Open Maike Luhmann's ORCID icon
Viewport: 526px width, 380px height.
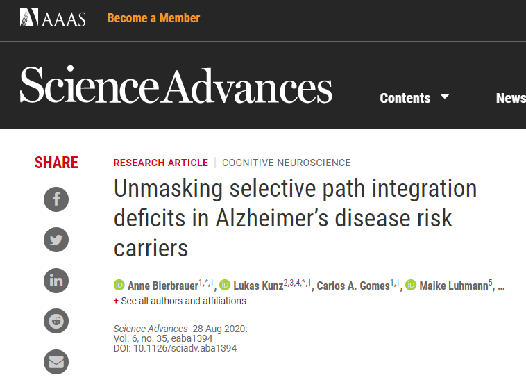point(412,286)
